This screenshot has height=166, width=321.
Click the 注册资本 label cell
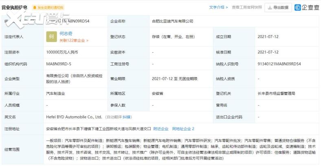click(x=23, y=52)
